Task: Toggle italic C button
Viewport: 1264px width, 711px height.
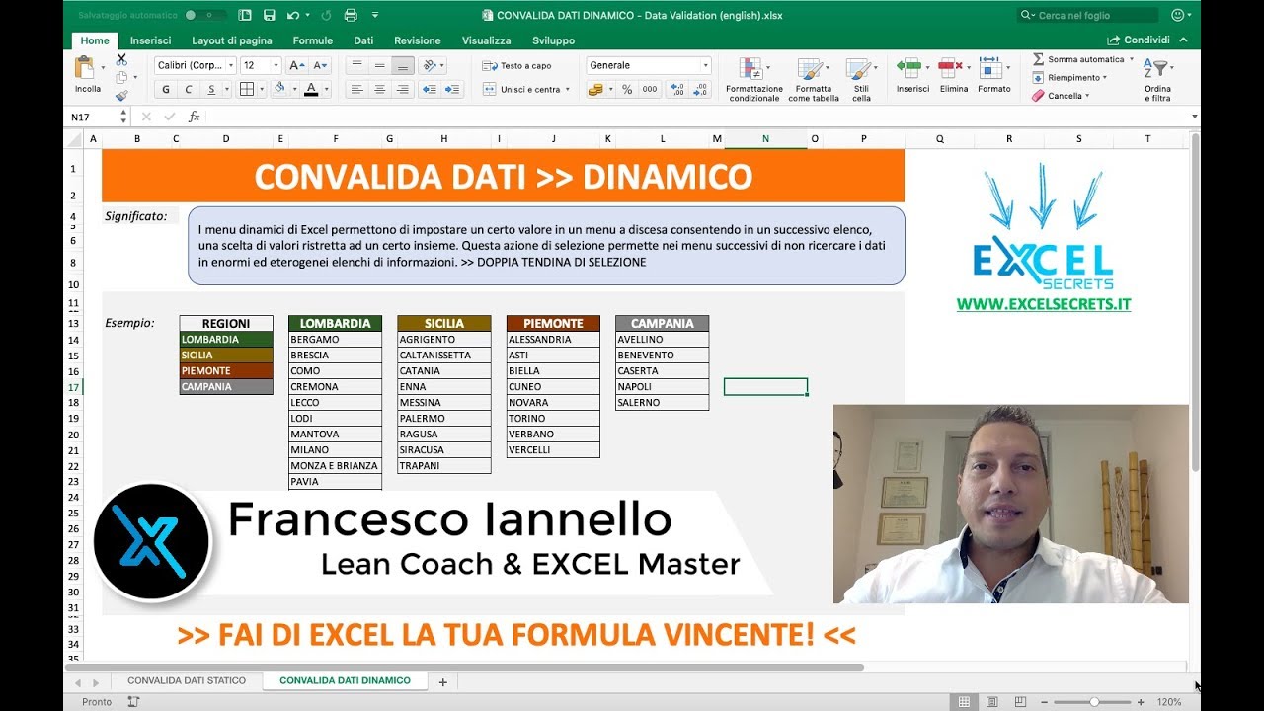Action: click(189, 89)
